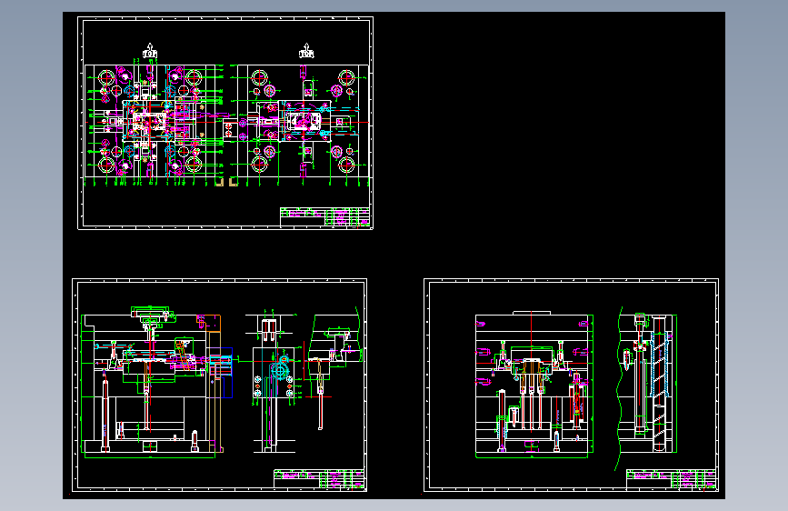The image size is (788, 511).
Task: Select the hatched partial section in lower-right sheet
Action: click(646, 389)
